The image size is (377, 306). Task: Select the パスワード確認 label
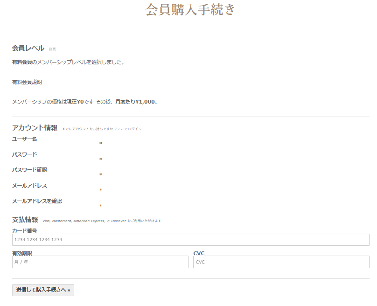(x=29, y=170)
